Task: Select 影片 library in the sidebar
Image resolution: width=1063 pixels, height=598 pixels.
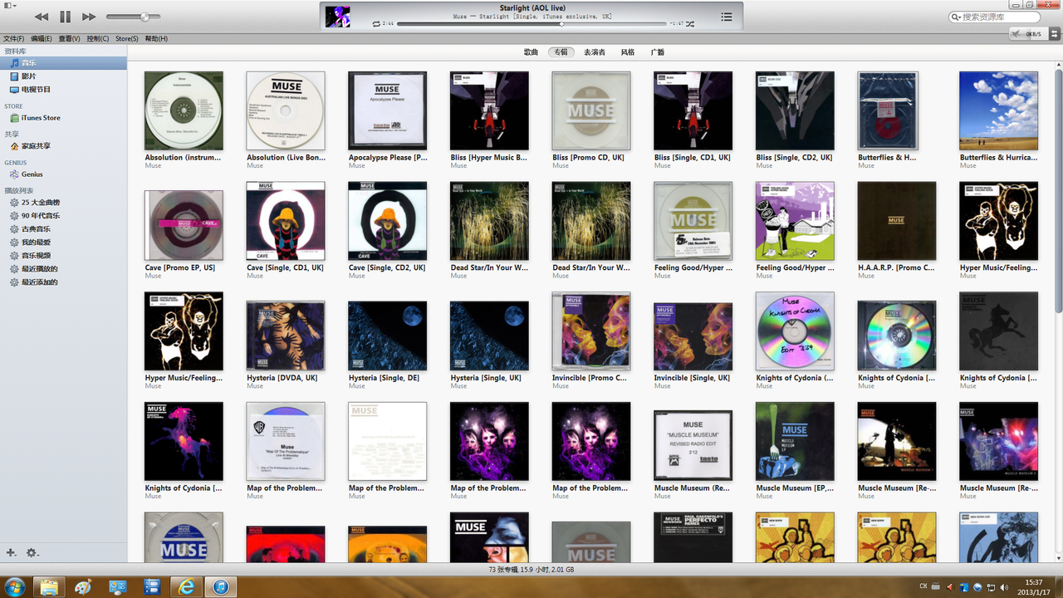Action: pyautogui.click(x=63, y=76)
